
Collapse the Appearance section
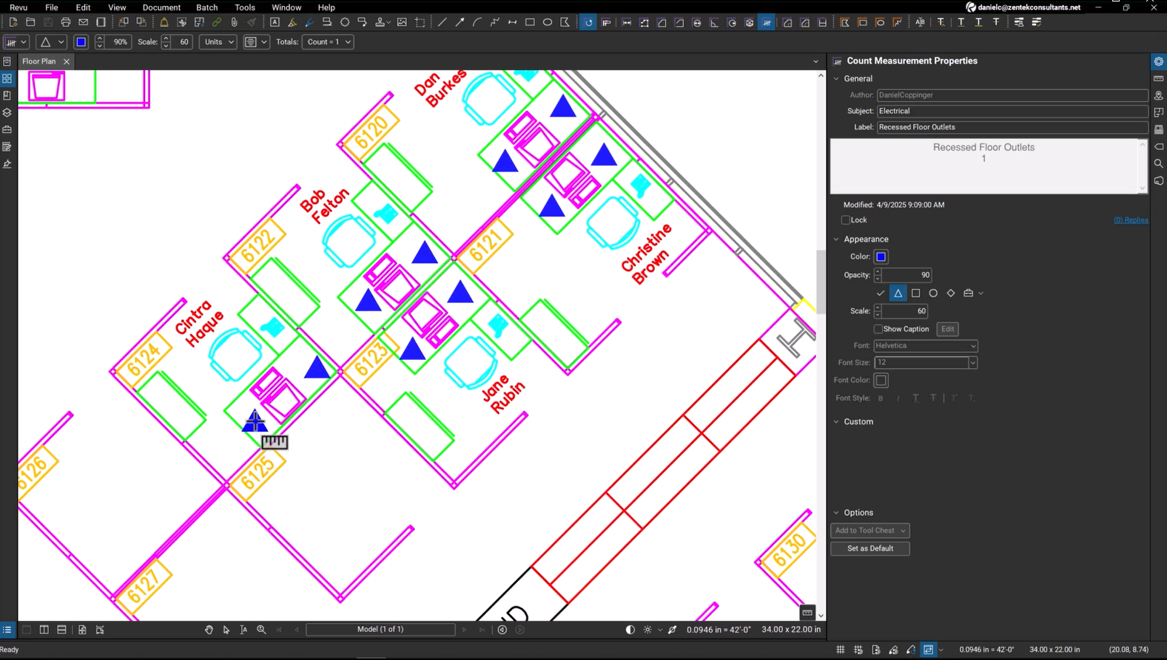pos(837,239)
